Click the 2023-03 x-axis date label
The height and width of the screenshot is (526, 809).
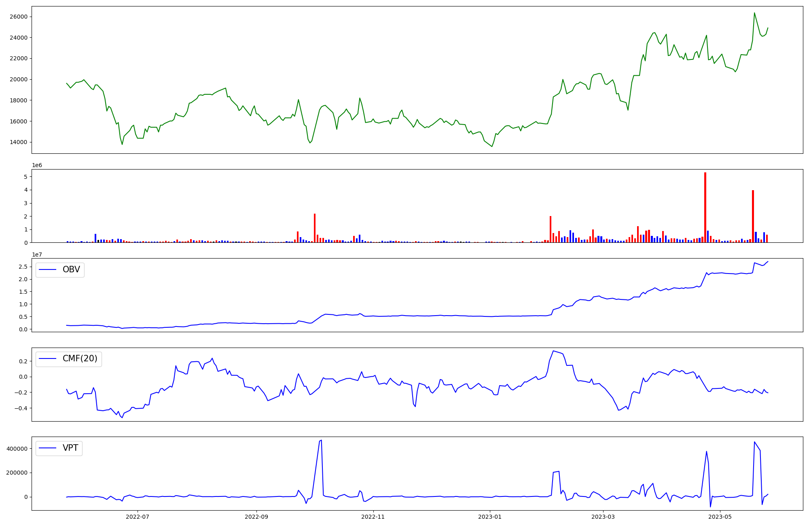coord(603,517)
